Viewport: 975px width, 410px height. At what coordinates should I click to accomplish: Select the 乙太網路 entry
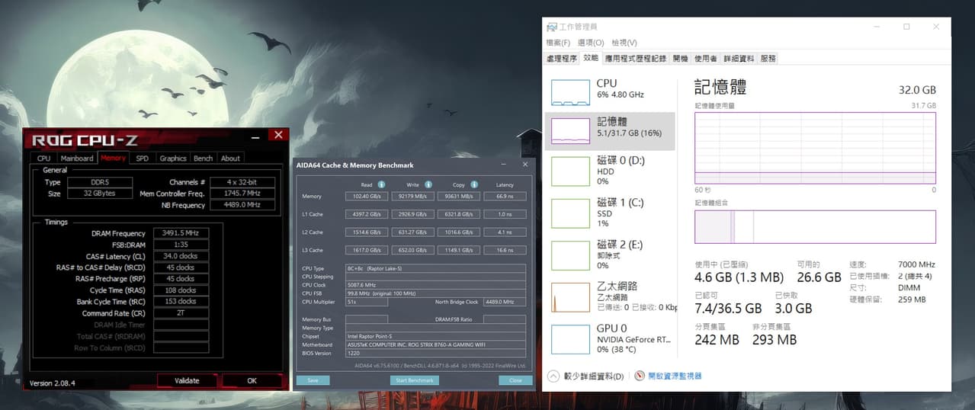click(610, 296)
